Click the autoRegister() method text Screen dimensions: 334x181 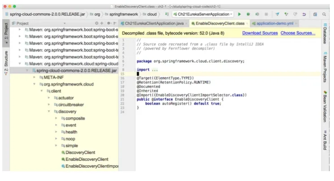177,103
